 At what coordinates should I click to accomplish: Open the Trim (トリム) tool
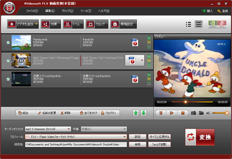pos(73,24)
